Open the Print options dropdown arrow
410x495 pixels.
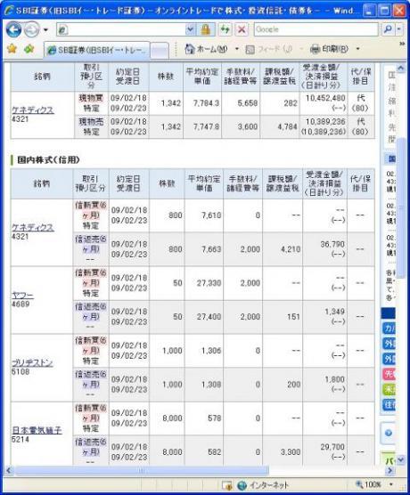pos(357,49)
